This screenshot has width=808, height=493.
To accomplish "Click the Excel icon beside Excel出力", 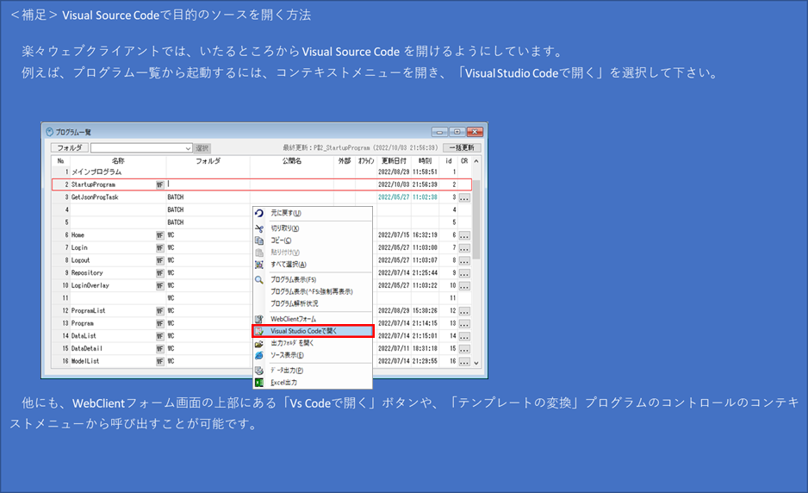I will coord(259,382).
